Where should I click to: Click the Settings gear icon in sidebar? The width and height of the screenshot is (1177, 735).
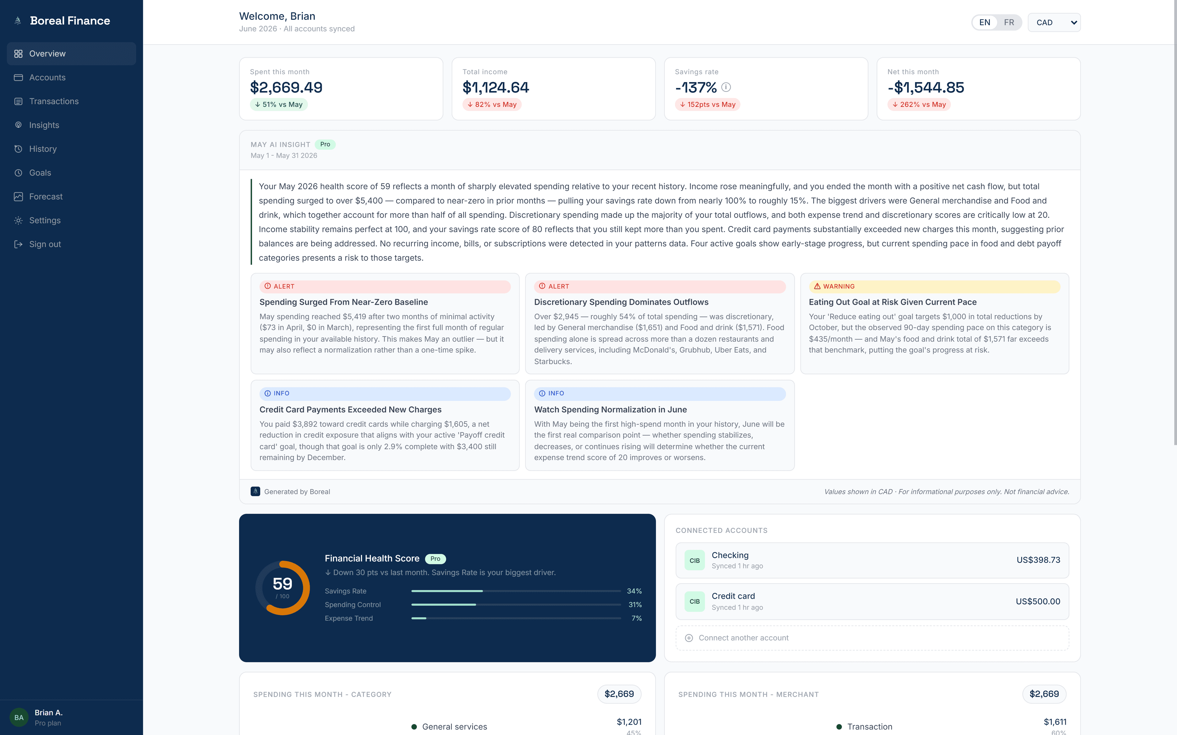click(x=18, y=220)
